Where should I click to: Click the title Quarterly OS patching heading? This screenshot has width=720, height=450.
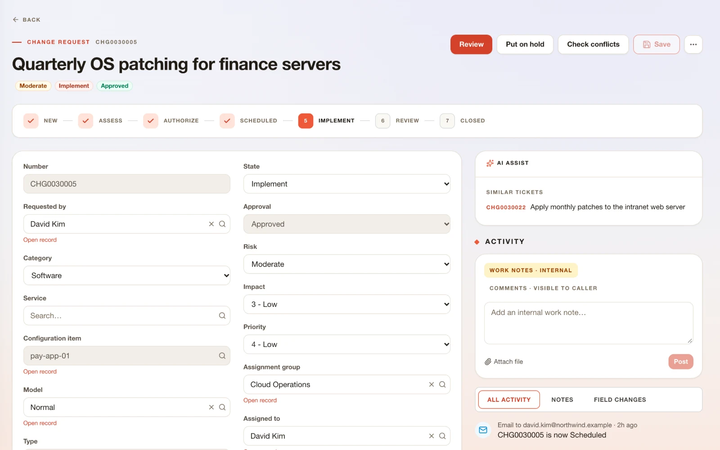tap(176, 64)
